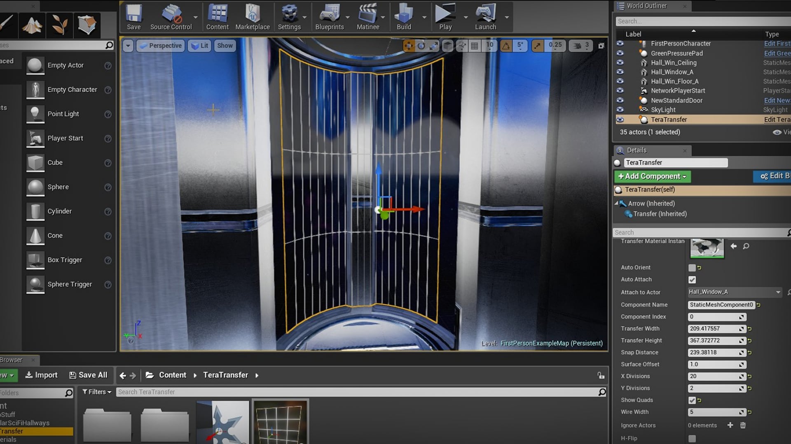Open the Filters dropdown in Content Browser
This screenshot has height=444, width=791.
pyautogui.click(x=97, y=392)
